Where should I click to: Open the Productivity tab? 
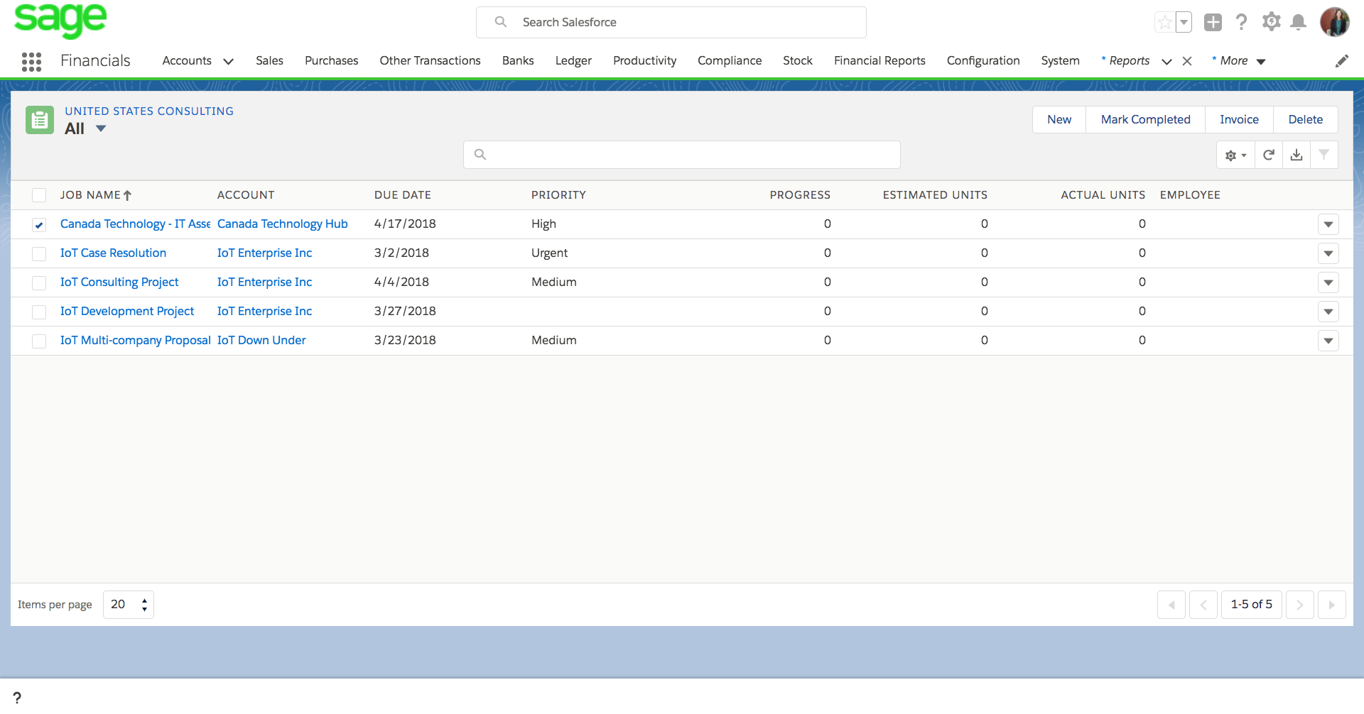644,61
